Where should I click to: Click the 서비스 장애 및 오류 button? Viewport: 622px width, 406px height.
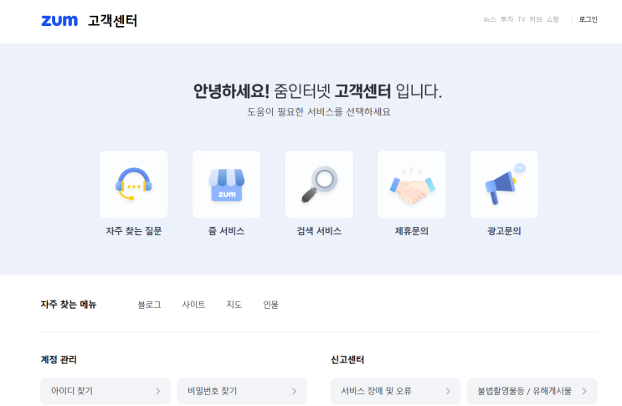(x=395, y=391)
